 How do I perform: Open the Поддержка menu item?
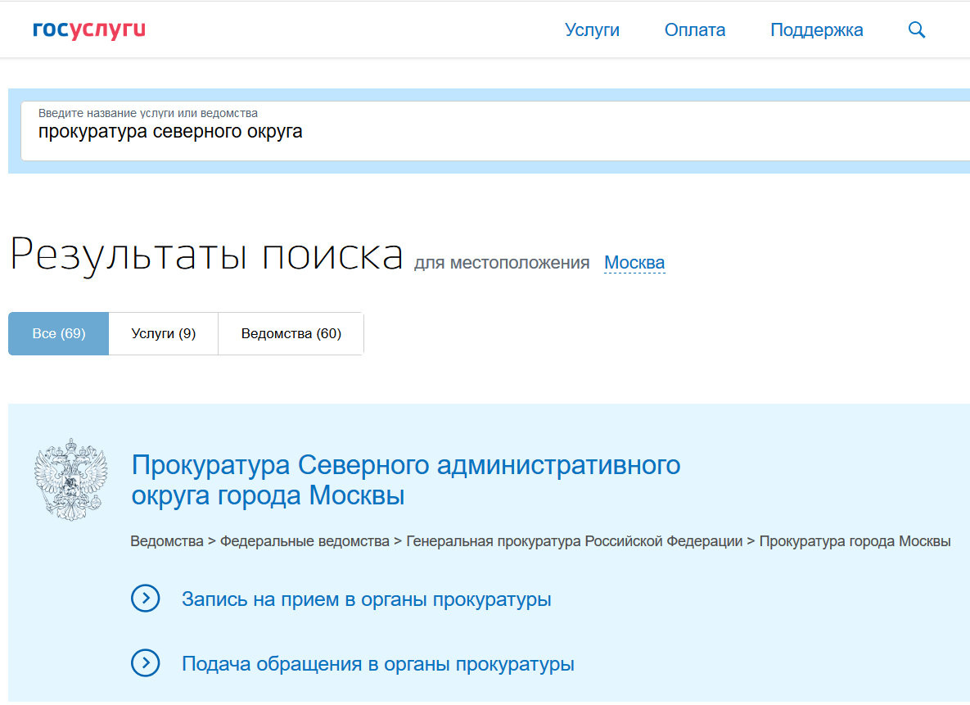(x=817, y=29)
